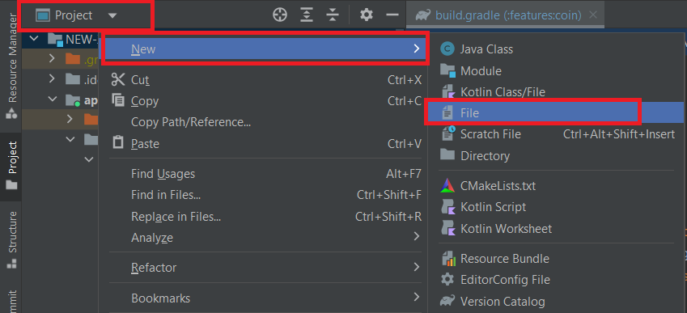Open Project panel settings gear

pos(367,15)
